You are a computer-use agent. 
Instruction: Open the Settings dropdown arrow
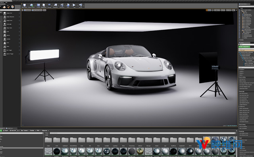click(x=52, y=6)
